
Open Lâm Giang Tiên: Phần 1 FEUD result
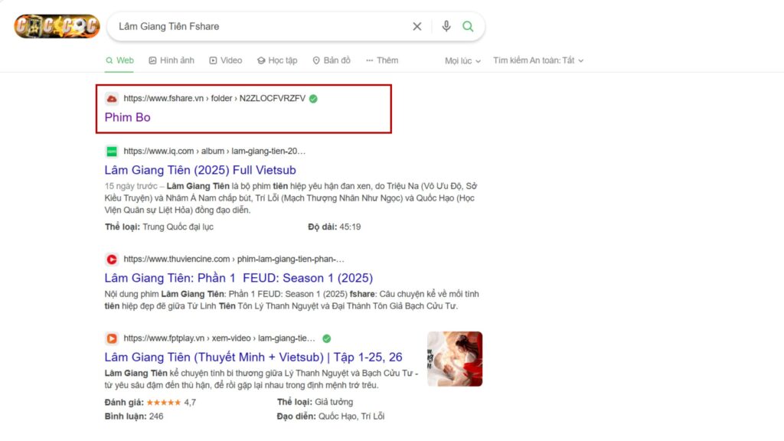click(x=239, y=278)
